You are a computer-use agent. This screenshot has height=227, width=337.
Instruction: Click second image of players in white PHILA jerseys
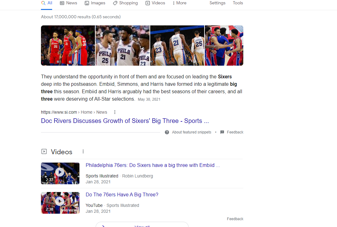tap(123, 46)
